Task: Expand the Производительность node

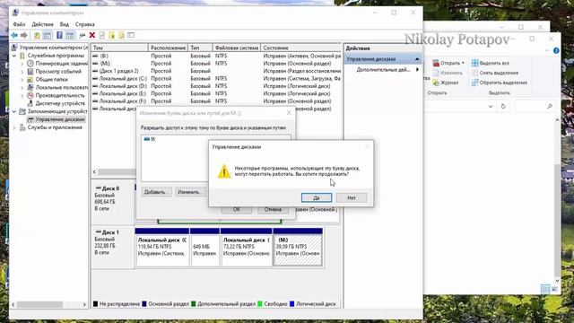Action: tap(22, 96)
